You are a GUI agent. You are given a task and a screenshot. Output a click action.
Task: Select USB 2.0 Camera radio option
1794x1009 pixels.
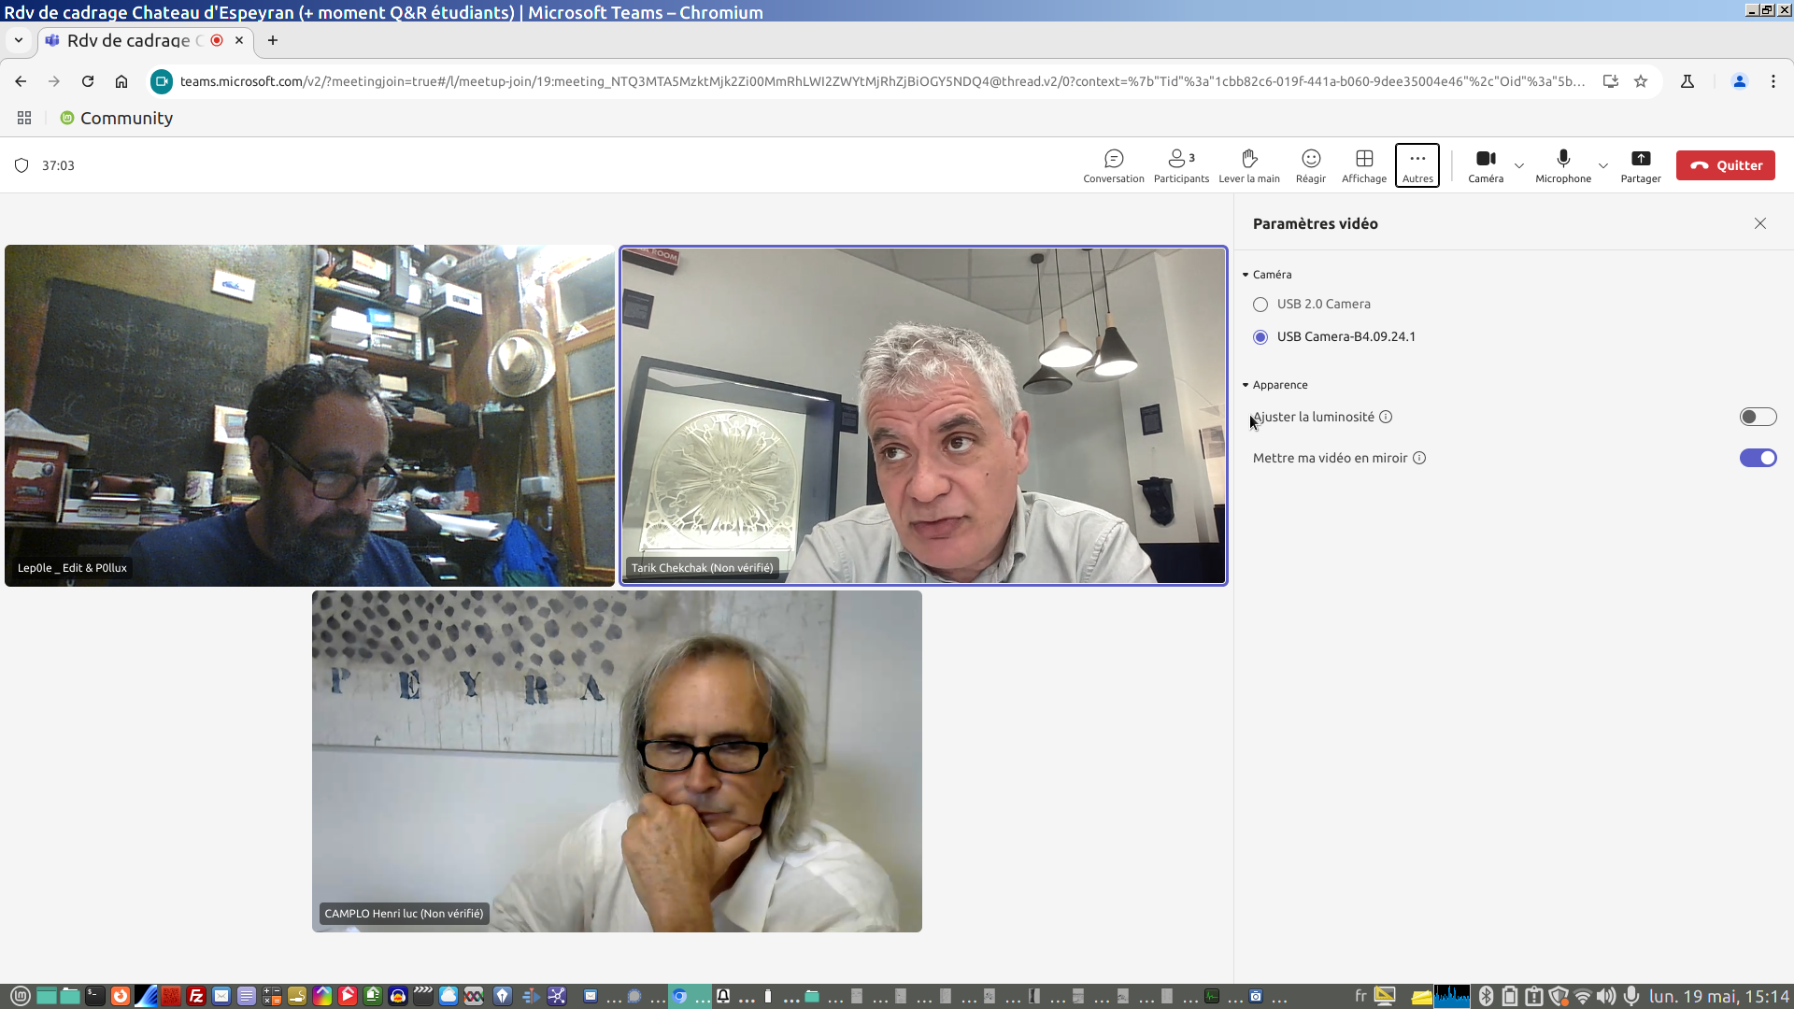(x=1260, y=305)
